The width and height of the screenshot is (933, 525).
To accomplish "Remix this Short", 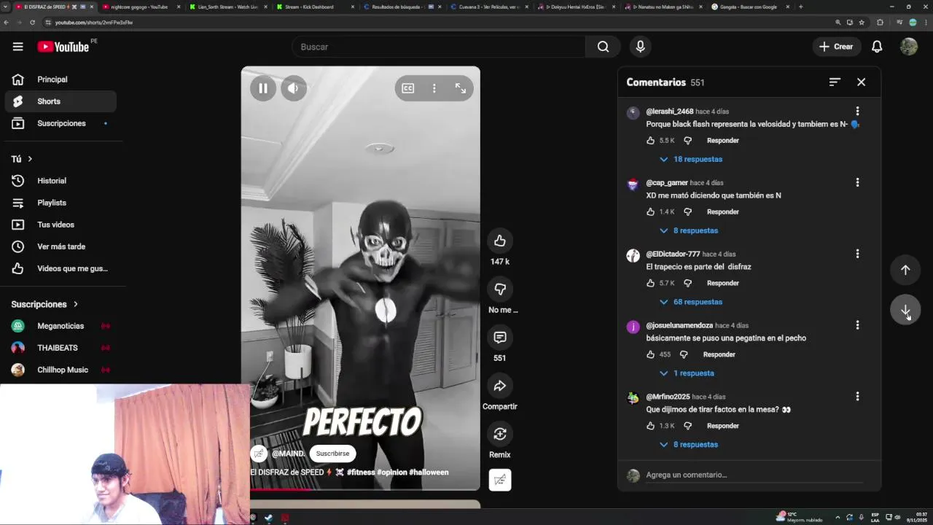I will (x=500, y=434).
